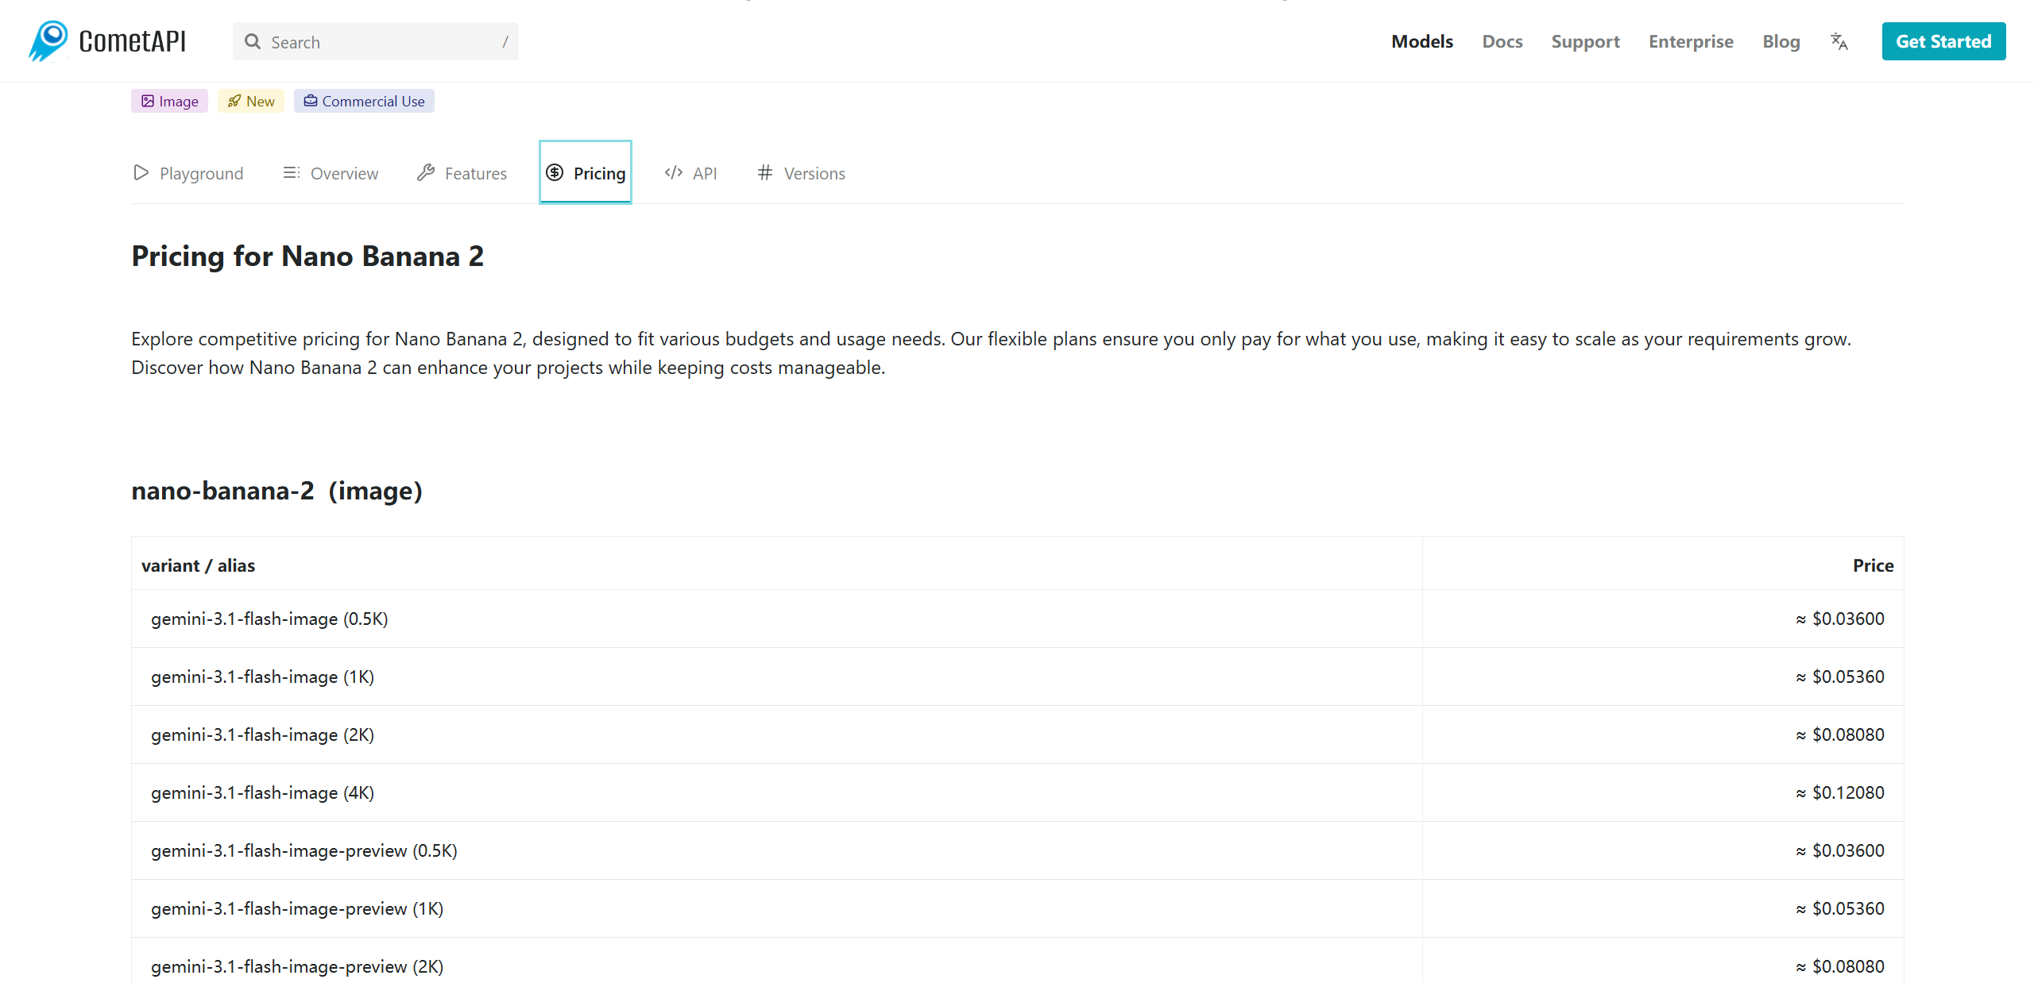Open the Enterprise navigation link
The image size is (2034, 983).
1691,41
